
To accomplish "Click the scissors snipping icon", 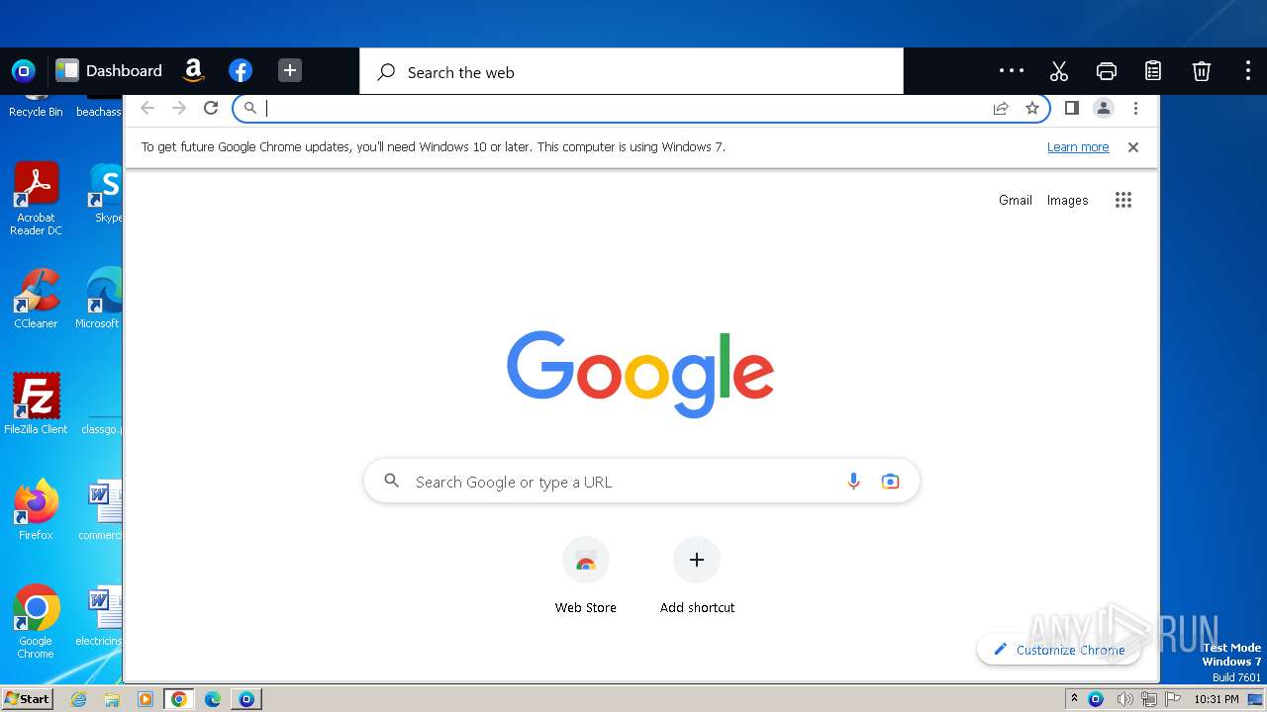I will tap(1059, 70).
